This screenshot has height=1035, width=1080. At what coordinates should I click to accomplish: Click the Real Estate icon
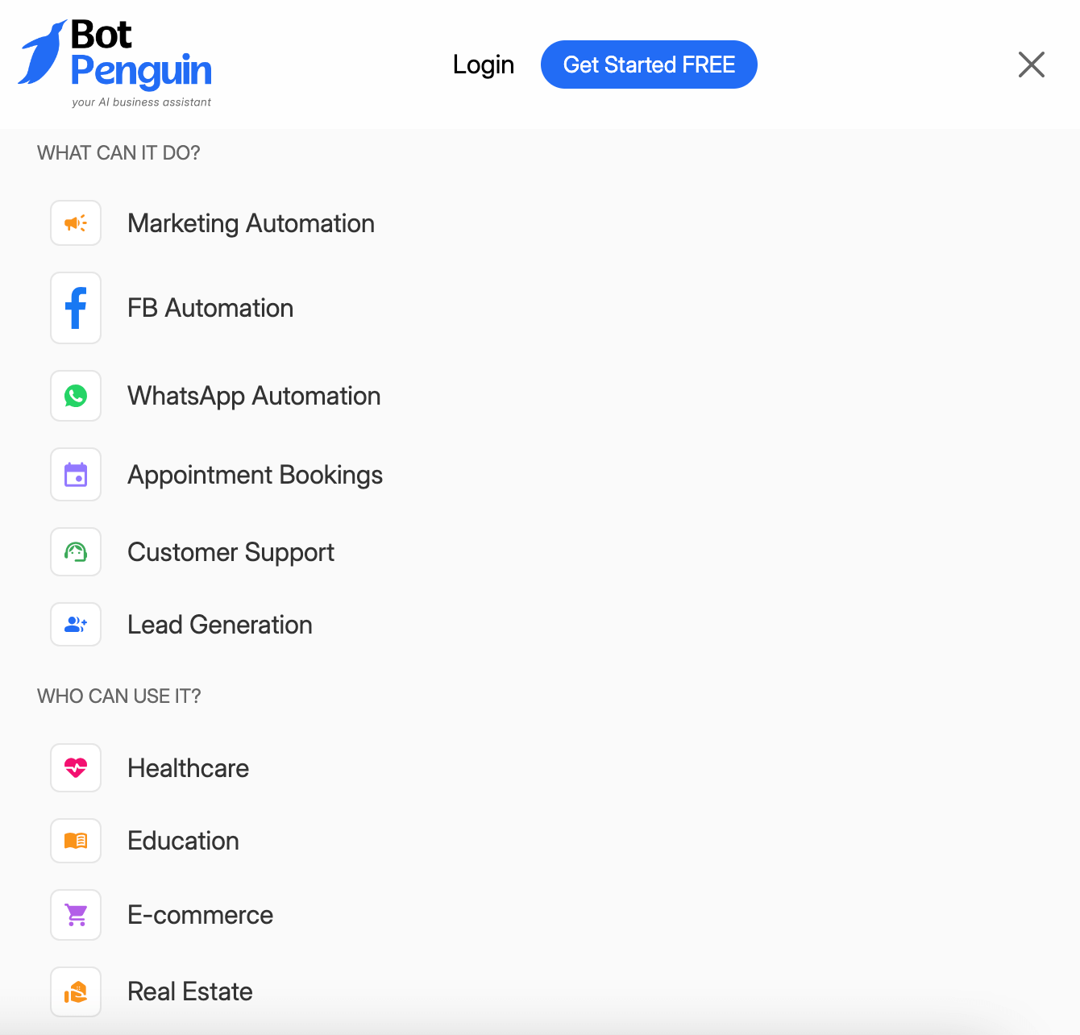(76, 991)
